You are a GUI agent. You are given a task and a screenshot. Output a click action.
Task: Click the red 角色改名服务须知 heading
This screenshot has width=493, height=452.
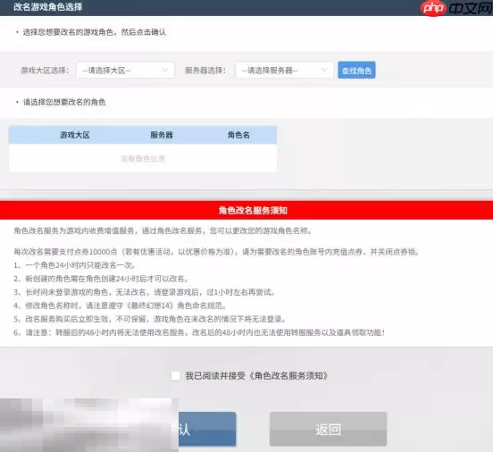tap(253, 211)
